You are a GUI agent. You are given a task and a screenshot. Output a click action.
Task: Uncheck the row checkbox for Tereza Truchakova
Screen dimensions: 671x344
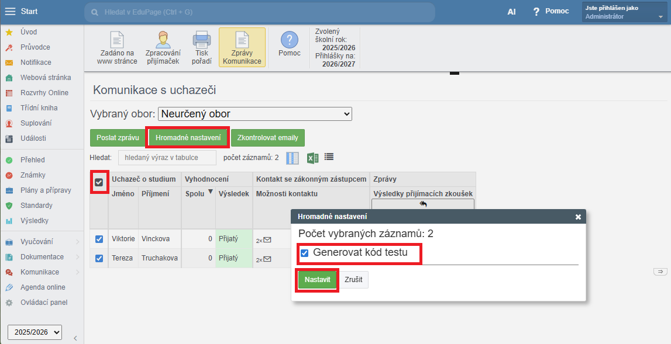(x=99, y=258)
